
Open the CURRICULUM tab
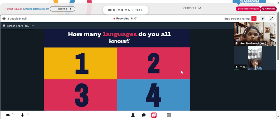(192, 8)
